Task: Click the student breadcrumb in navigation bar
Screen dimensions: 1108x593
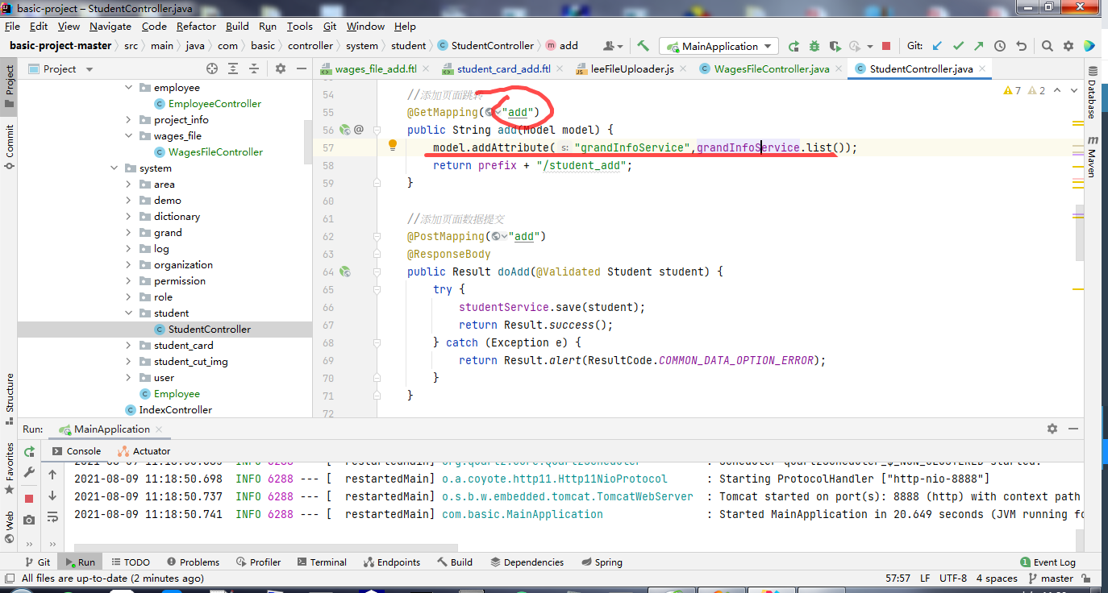Action: pyautogui.click(x=408, y=46)
